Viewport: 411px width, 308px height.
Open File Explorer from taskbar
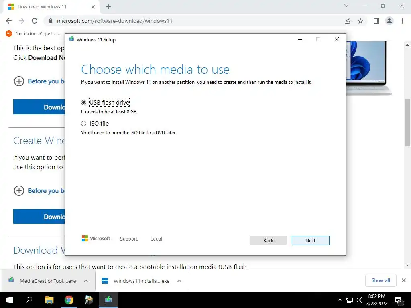(x=49, y=300)
